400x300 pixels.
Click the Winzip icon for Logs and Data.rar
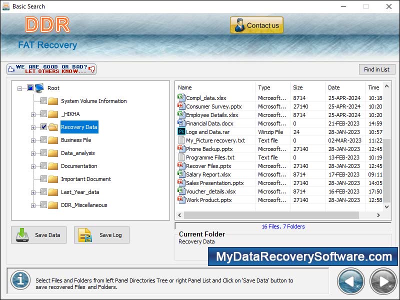tap(180, 132)
